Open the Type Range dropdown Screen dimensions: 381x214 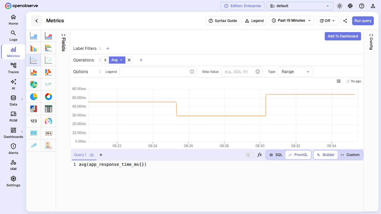click(295, 72)
